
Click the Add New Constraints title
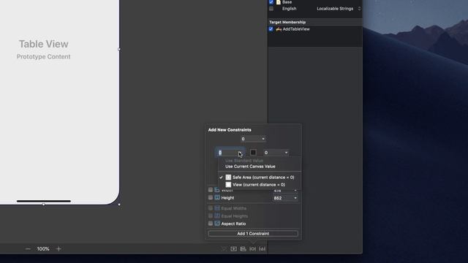pos(230,130)
